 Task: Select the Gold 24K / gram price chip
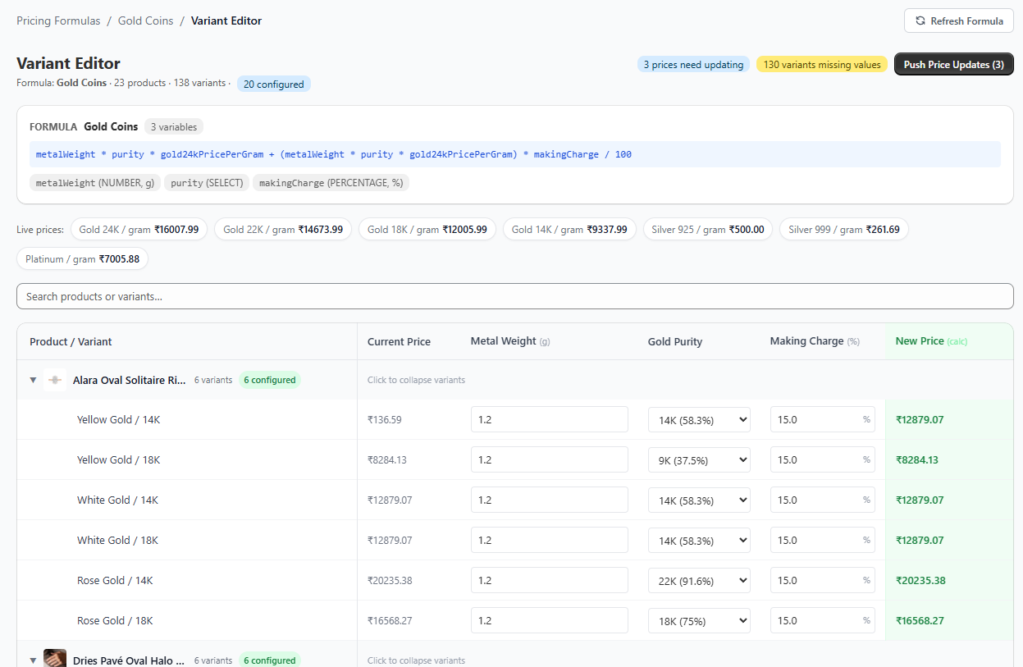pyautogui.click(x=139, y=230)
